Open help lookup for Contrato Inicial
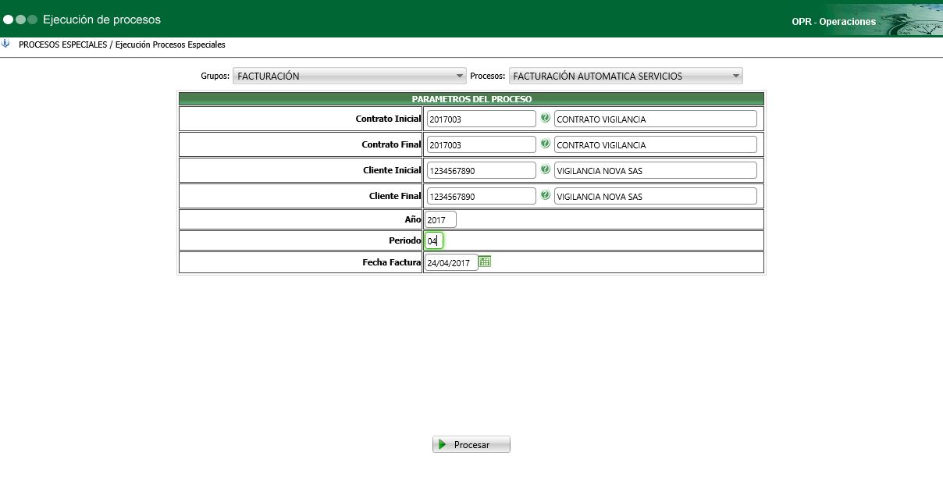This screenshot has width=943, height=484. (x=545, y=118)
